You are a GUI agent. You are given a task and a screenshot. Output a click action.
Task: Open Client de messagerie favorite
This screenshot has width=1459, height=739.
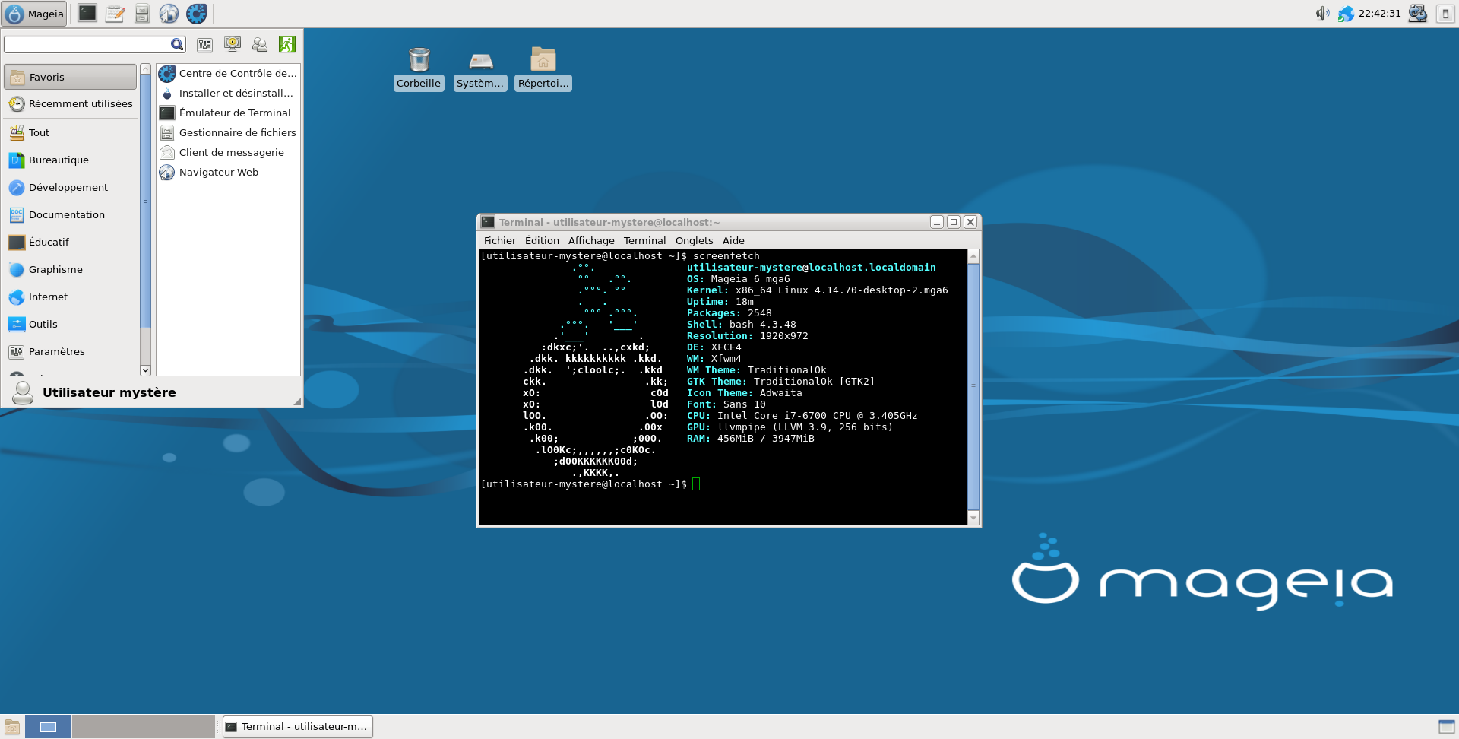click(x=228, y=153)
